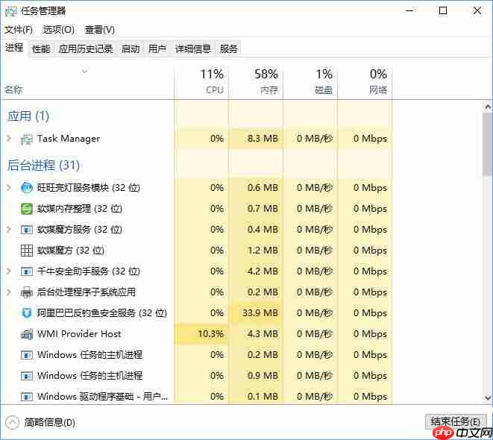The image size is (493, 440).
Task: Click the 阿里巴巴反钓鱼安全服务 shield icon
Action: tap(26, 313)
